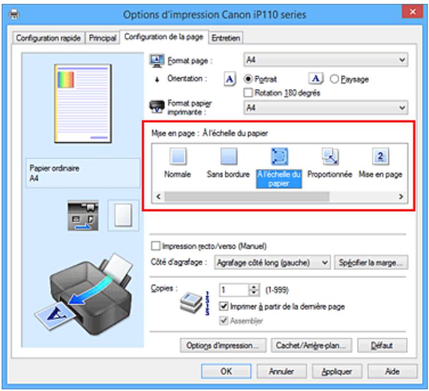Enable Rotation 180 degrés checkbox

248,92
